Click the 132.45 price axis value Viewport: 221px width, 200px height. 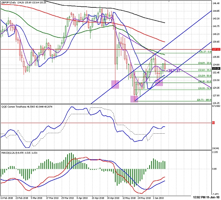coord(216,72)
